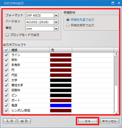Screen dimensions: 122x128
Task: Click the キャンセル button
Action: click(109, 121)
